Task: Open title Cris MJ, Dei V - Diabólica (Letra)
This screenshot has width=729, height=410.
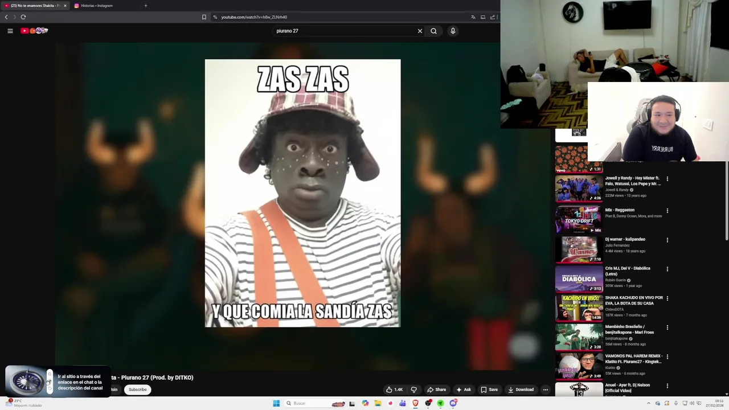Action: [x=628, y=271]
